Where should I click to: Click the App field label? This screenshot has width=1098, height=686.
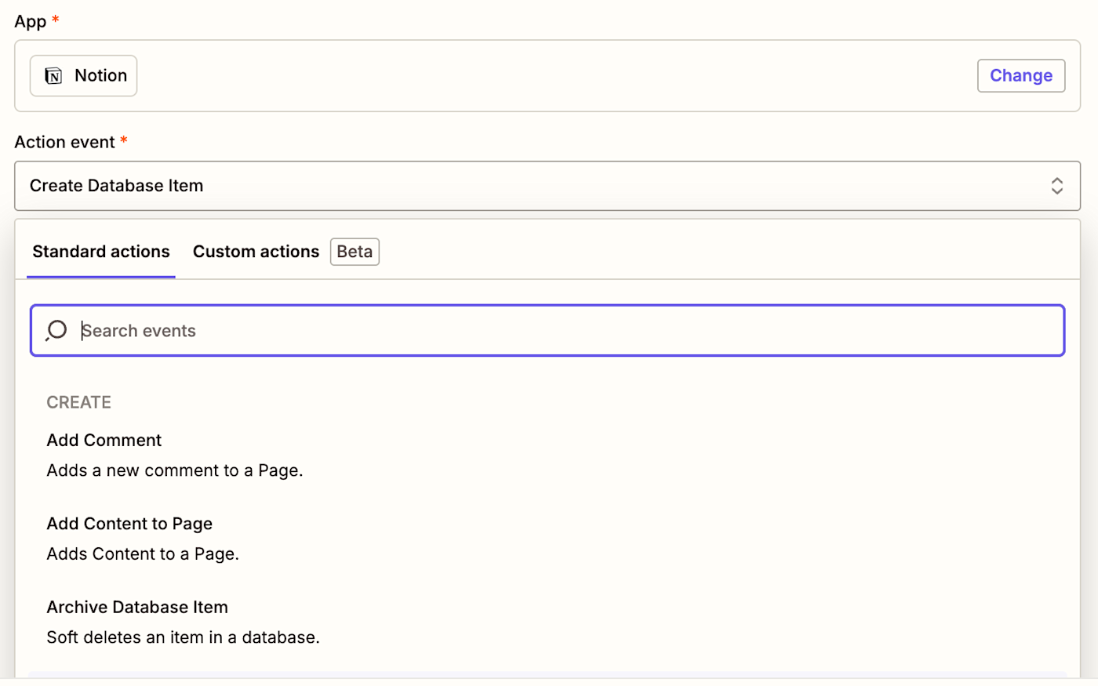coord(31,21)
